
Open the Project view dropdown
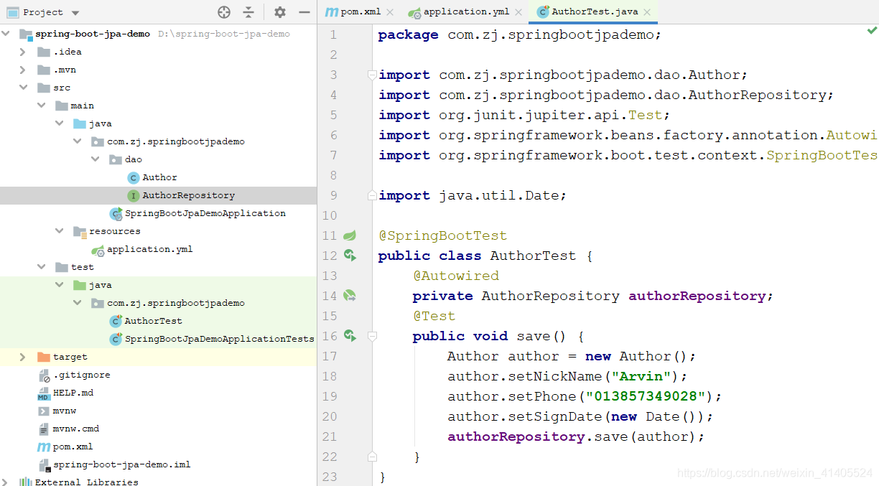pyautogui.click(x=76, y=13)
